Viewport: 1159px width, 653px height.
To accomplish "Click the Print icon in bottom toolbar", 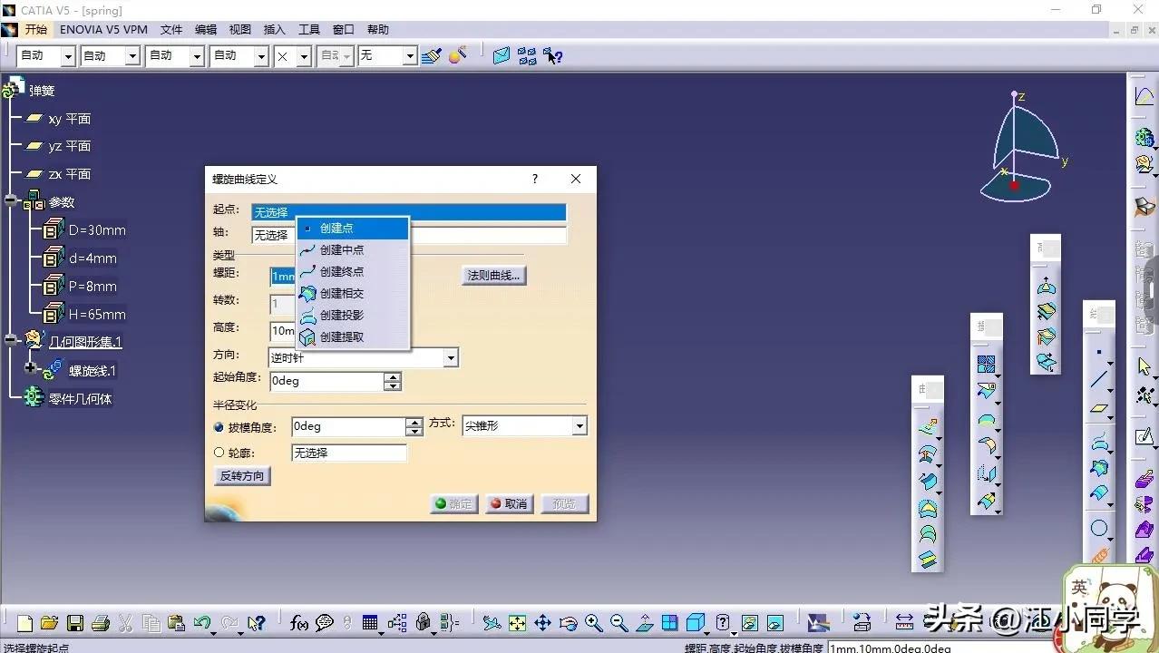I will point(101,623).
